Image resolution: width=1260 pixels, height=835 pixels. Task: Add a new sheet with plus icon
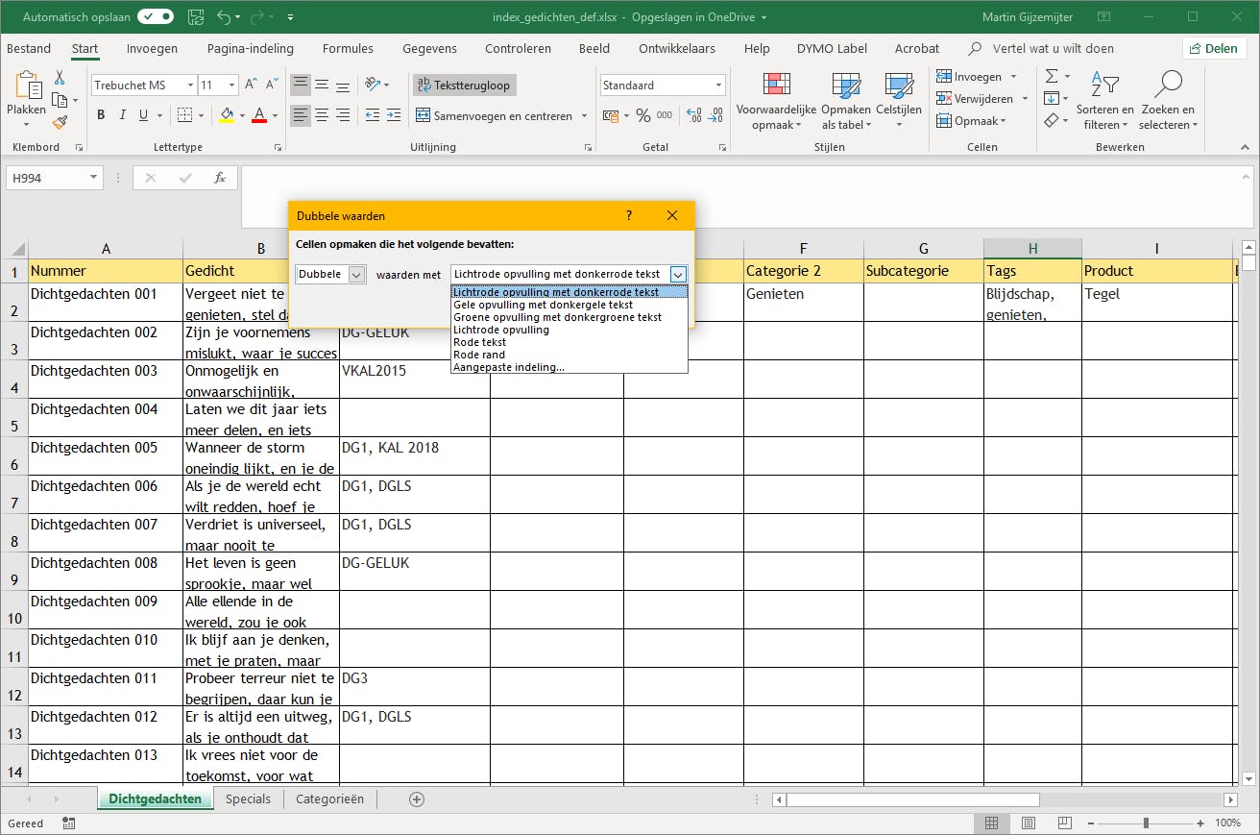point(417,799)
